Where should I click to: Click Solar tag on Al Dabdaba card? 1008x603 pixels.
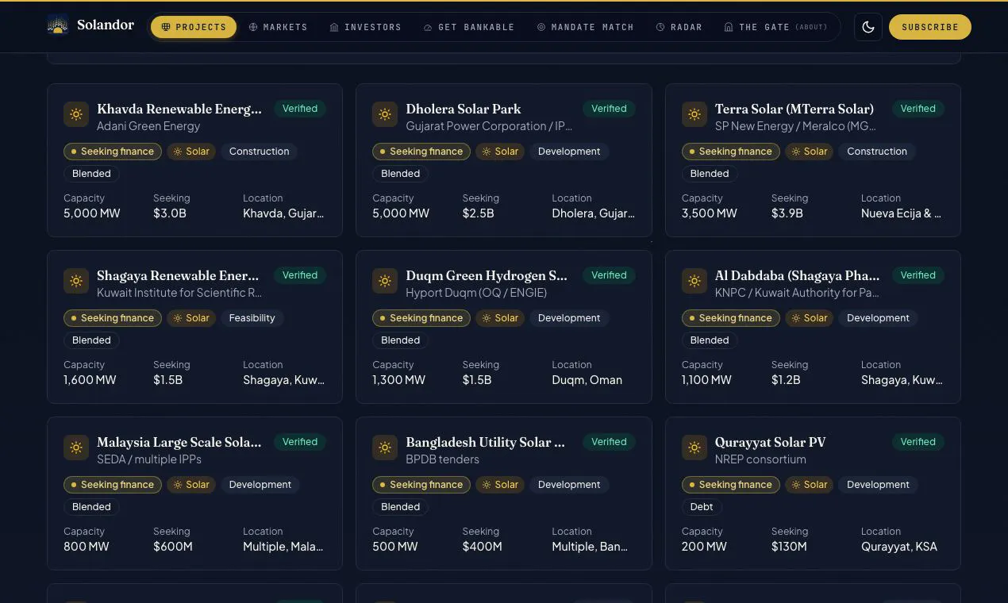[809, 318]
